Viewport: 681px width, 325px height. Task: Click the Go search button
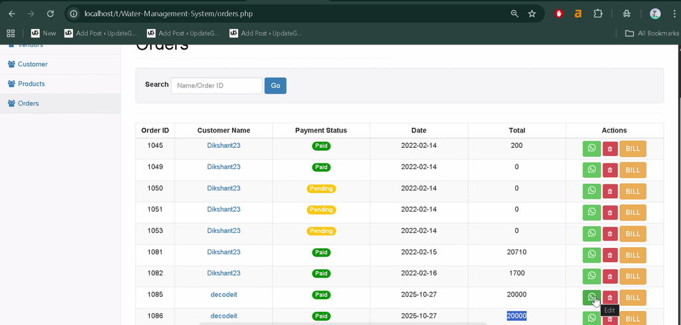275,86
